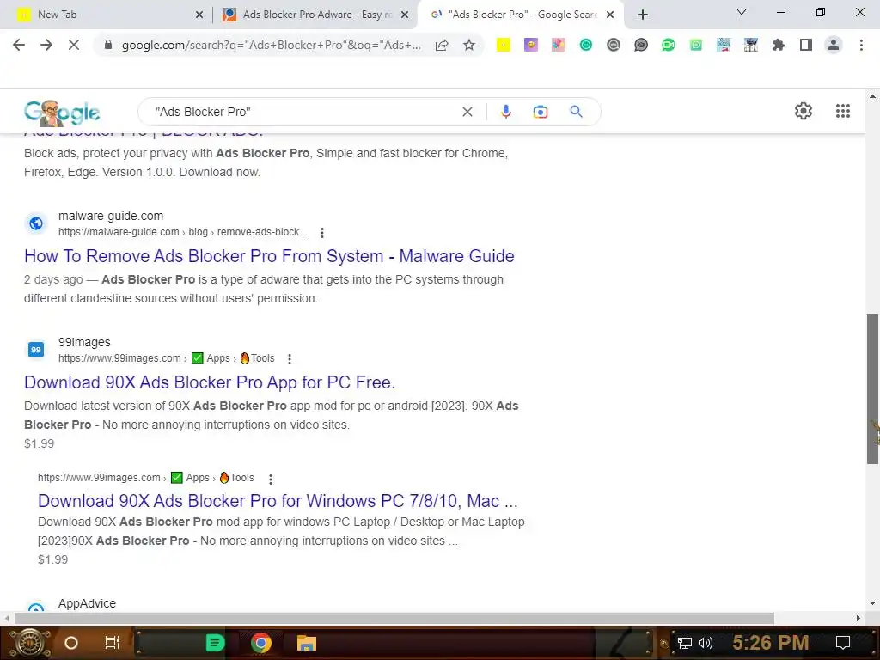Open Chrome's three-dot menu
This screenshot has width=880, height=660.
coord(861,45)
